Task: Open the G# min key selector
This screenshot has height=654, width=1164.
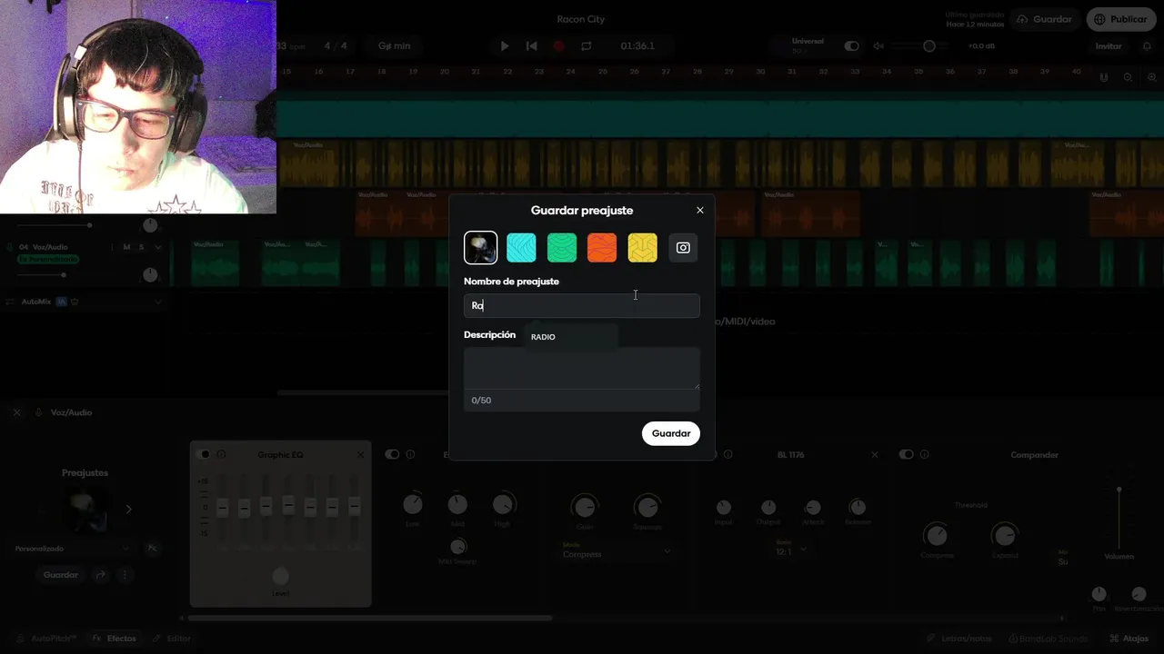Action: tap(395, 45)
